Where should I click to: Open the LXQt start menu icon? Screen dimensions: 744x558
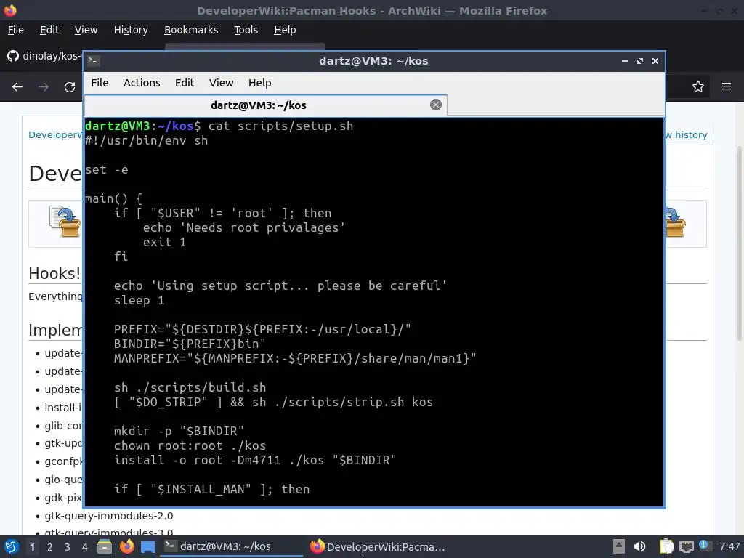pyautogui.click(x=11, y=546)
